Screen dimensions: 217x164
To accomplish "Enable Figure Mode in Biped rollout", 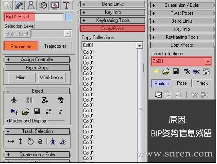I will pos(14,100).
